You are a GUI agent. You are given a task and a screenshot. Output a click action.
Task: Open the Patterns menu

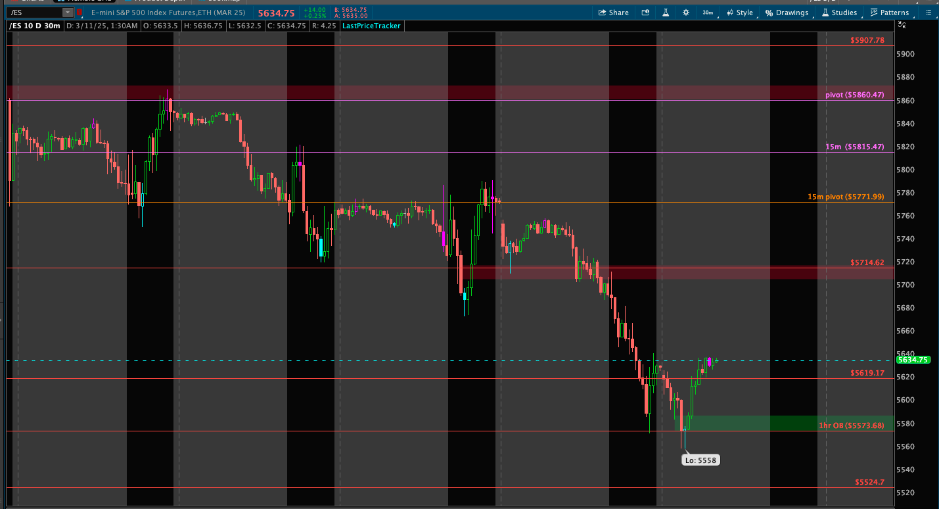click(x=889, y=12)
